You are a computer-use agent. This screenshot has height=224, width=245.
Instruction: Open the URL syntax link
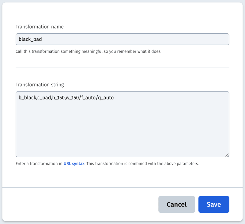click(x=74, y=164)
